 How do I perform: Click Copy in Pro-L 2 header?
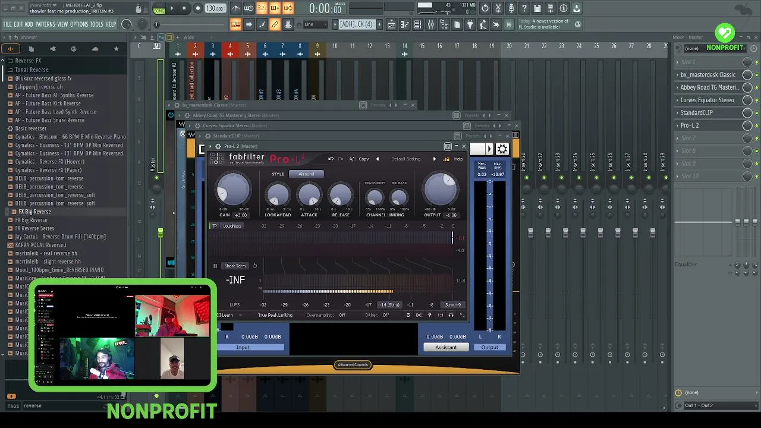coord(363,159)
